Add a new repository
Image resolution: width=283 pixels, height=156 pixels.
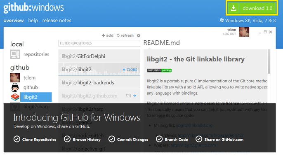108,35
